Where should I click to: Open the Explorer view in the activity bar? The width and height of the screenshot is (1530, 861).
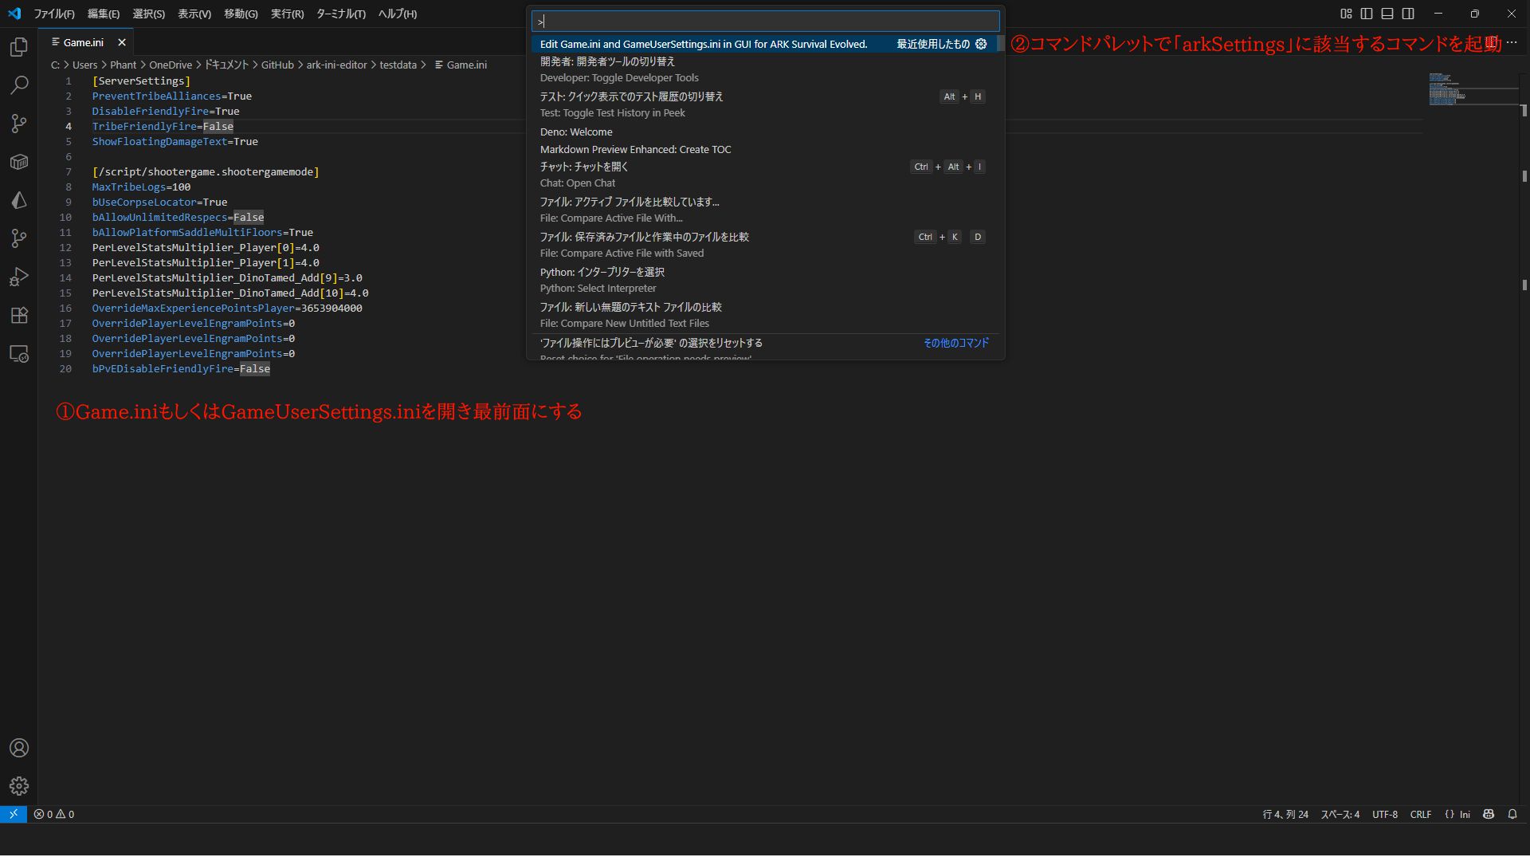pyautogui.click(x=19, y=48)
